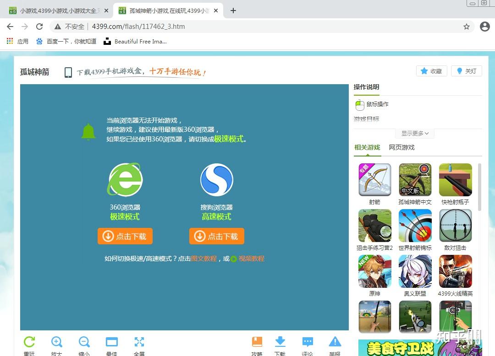The height and width of the screenshot is (356, 495).
Task: Click the green bell notification icon
Action: pos(88,131)
